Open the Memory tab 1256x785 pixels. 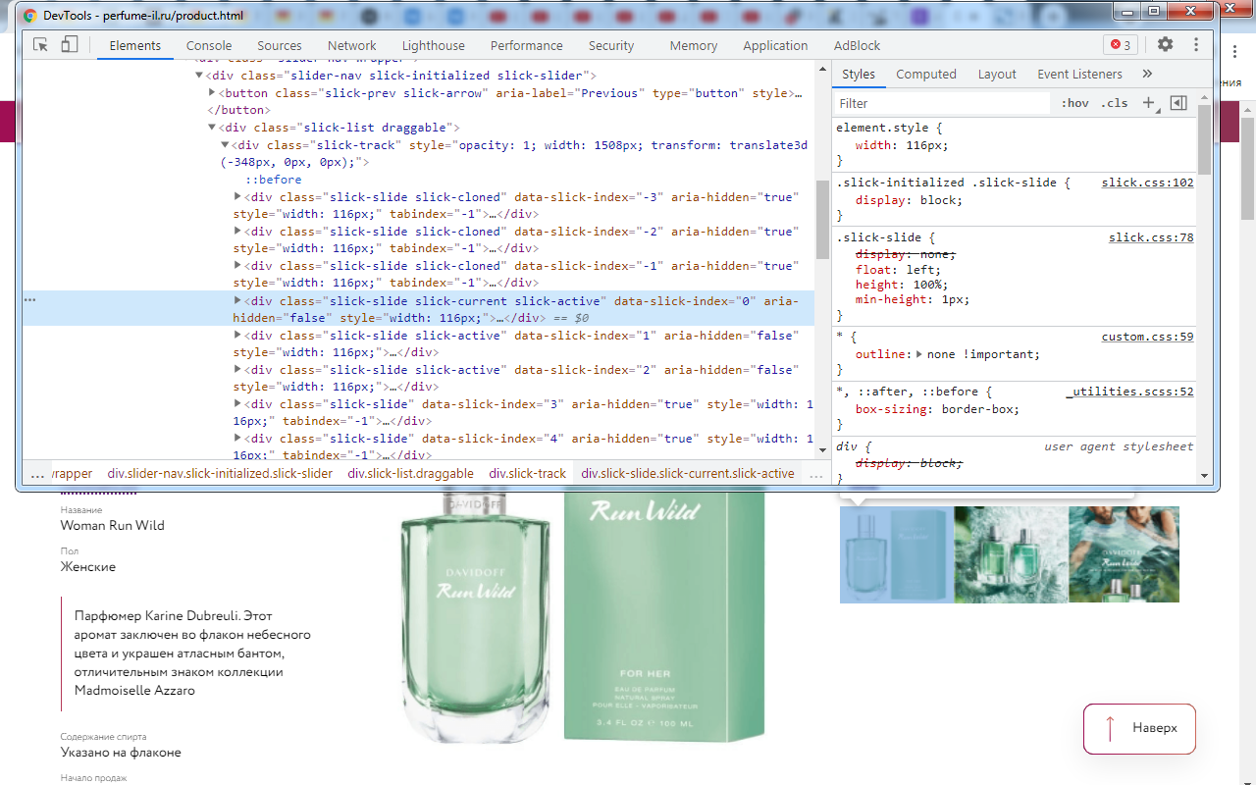(x=694, y=45)
